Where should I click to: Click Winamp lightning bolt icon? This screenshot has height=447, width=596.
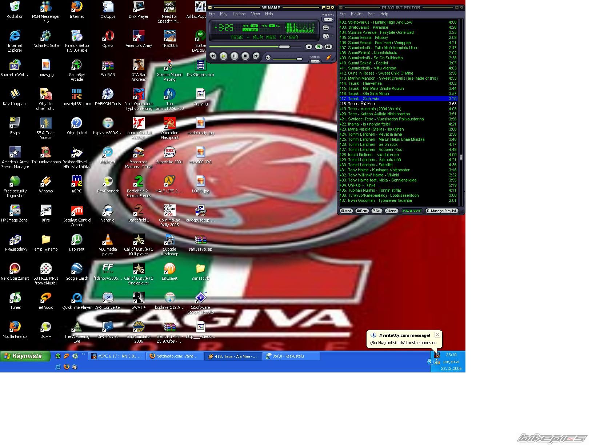(x=329, y=57)
